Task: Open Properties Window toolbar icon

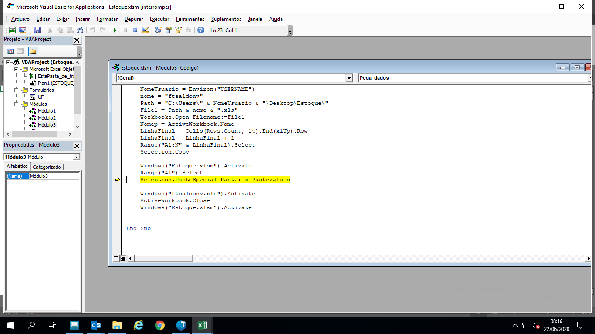Action: pos(168,30)
